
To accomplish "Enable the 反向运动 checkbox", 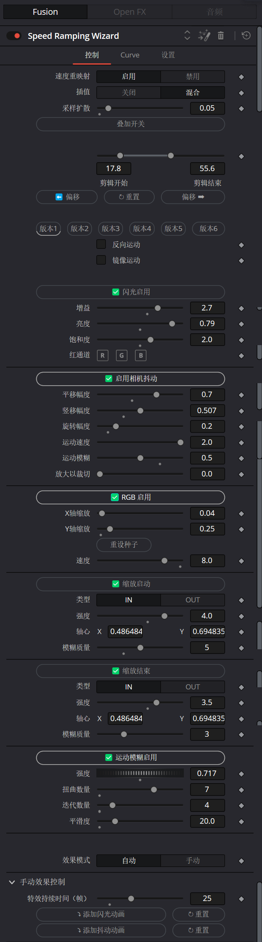I will pyautogui.click(x=101, y=244).
